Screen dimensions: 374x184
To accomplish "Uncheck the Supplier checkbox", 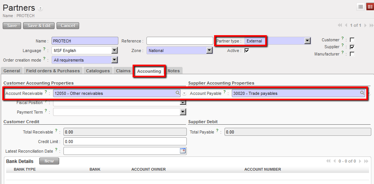I will [352, 47].
